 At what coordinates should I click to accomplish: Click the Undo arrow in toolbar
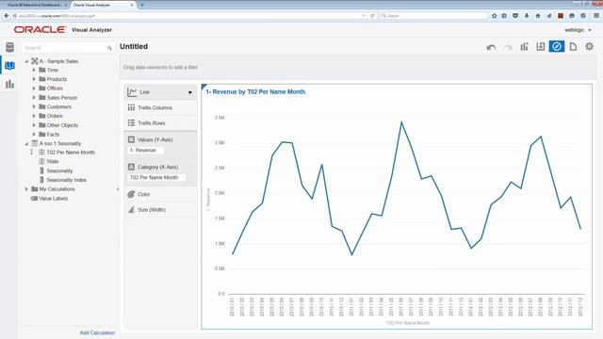491,47
